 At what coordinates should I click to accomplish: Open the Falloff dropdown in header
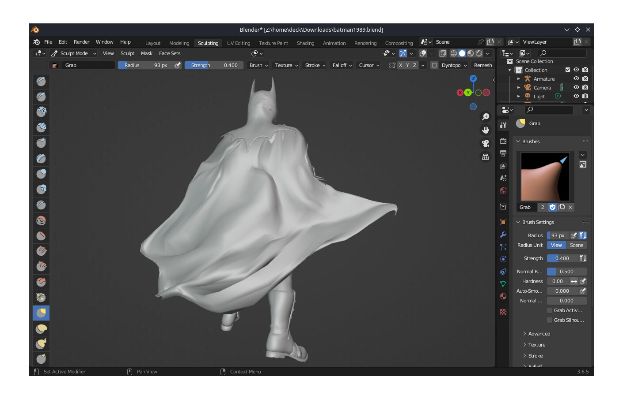[x=342, y=65]
